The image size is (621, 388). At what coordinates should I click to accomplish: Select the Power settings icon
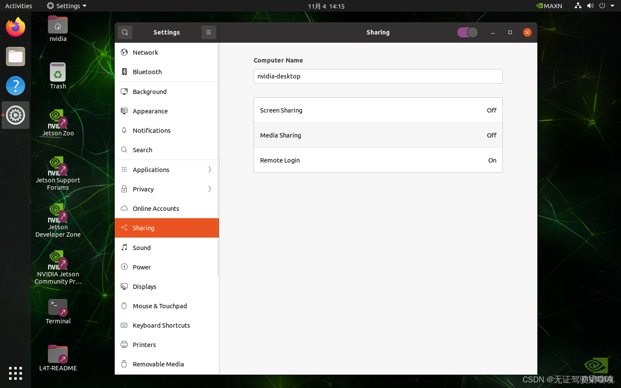(124, 267)
